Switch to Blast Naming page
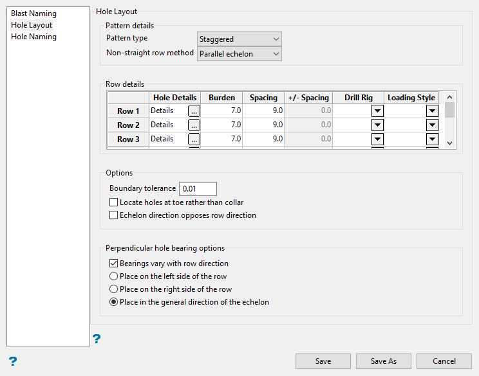This screenshot has width=479, height=376. (33, 13)
